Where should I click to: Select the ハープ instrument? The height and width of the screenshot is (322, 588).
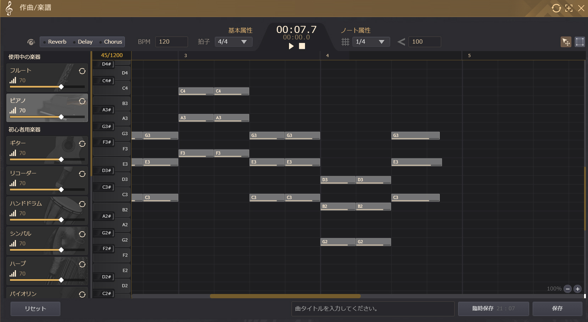(x=47, y=271)
